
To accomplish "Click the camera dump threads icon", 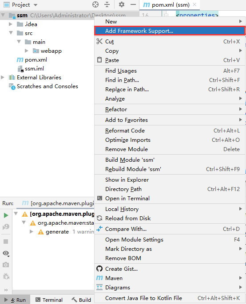I will tap(6, 265).
